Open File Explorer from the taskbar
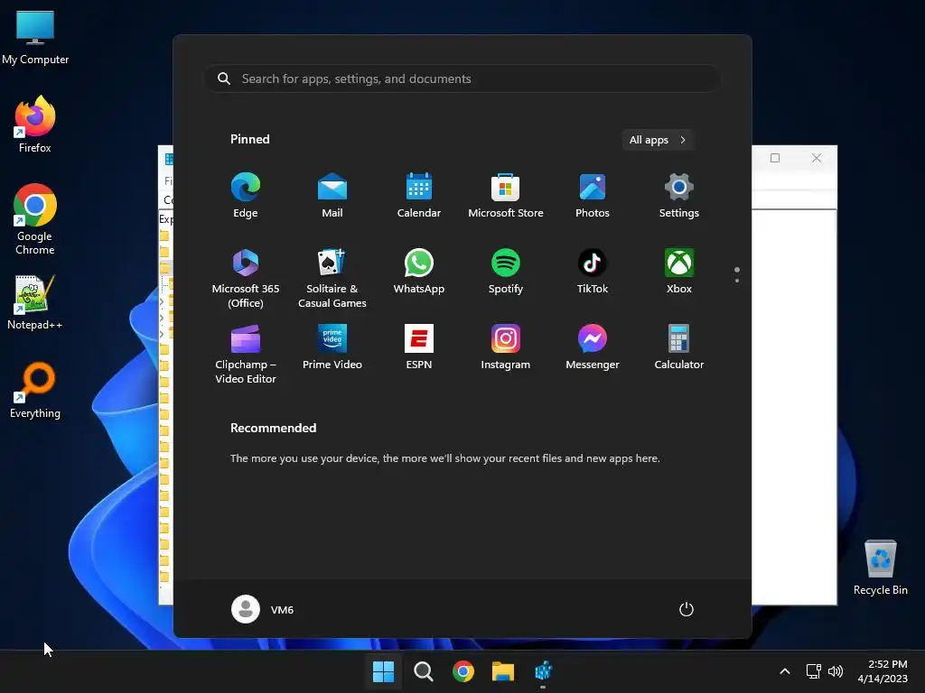This screenshot has width=925, height=693. point(503,671)
